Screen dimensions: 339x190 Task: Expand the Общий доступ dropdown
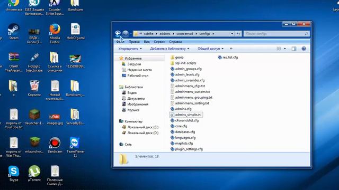pos(210,49)
